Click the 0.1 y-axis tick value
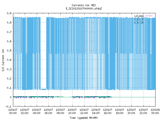160x120 pixels. point(9,88)
